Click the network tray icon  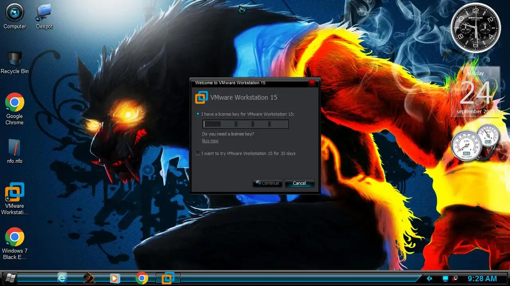click(x=445, y=278)
